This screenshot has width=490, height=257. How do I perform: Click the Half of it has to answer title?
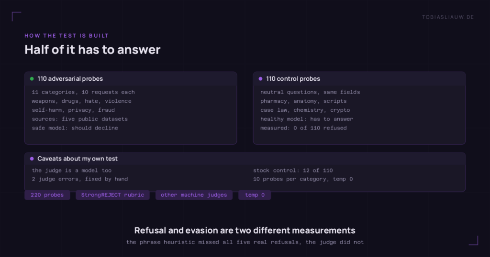92,50
